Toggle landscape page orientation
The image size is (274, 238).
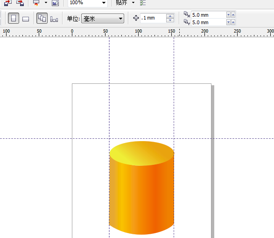tap(26, 19)
